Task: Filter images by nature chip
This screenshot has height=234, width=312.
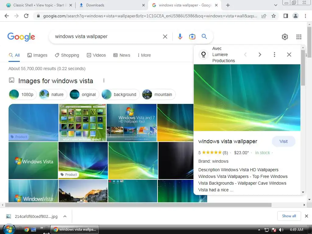Action: [53, 94]
